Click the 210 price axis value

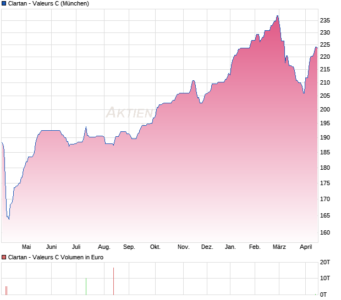[x=325, y=83]
